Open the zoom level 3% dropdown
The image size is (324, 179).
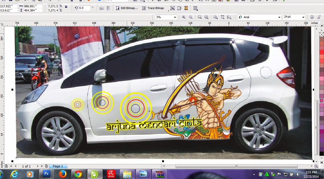(175, 17)
